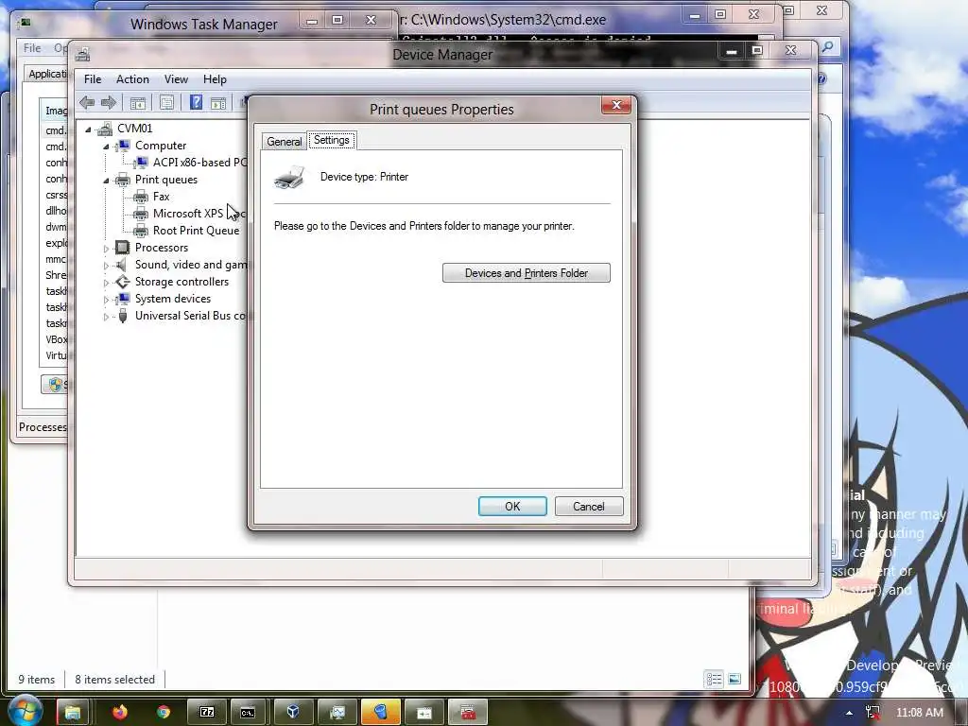Select Root Print Queue in the tree
The height and width of the screenshot is (726, 968).
[196, 231]
